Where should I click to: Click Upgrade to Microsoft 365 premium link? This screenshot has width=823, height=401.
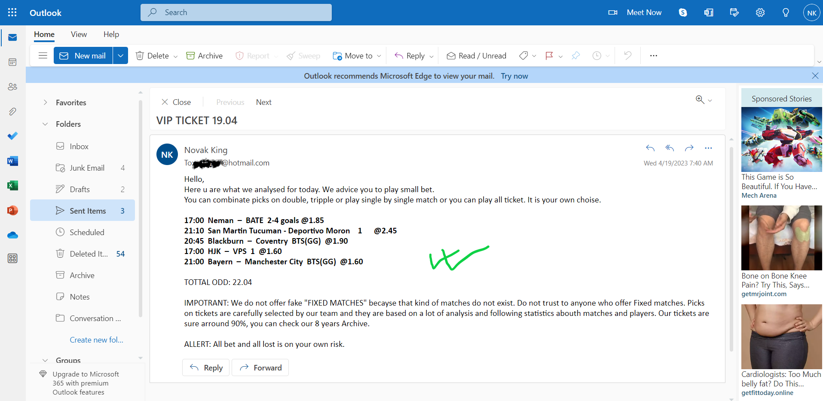(86, 383)
